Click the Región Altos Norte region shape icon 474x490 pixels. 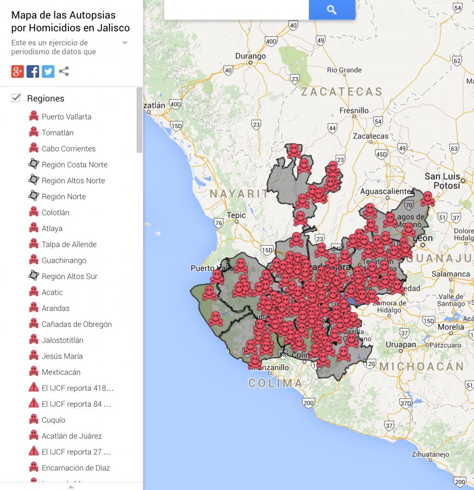coord(33,180)
